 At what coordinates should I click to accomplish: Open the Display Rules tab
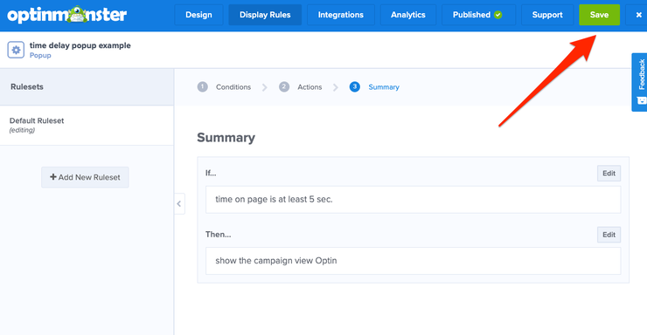click(265, 15)
